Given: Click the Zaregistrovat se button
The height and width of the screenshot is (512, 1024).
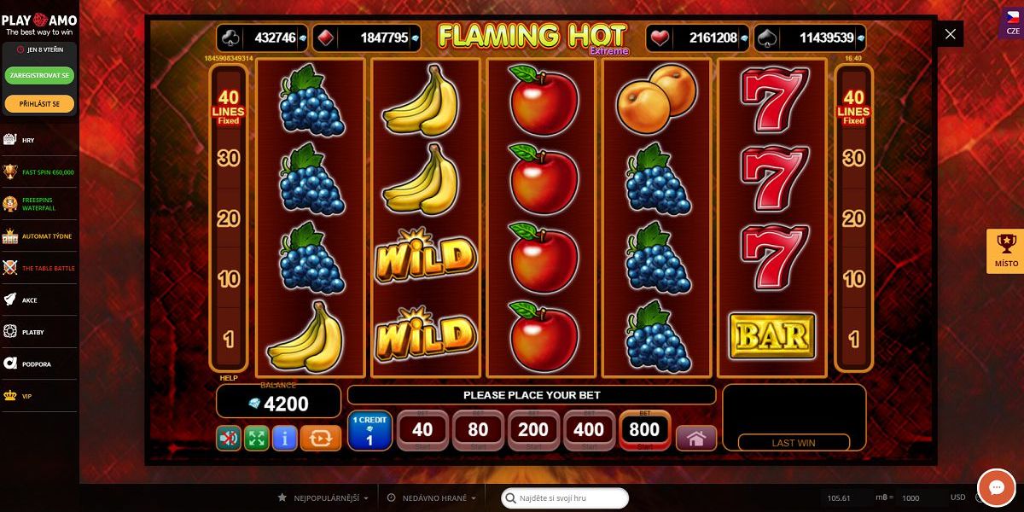Looking at the screenshot, I should click(x=39, y=75).
